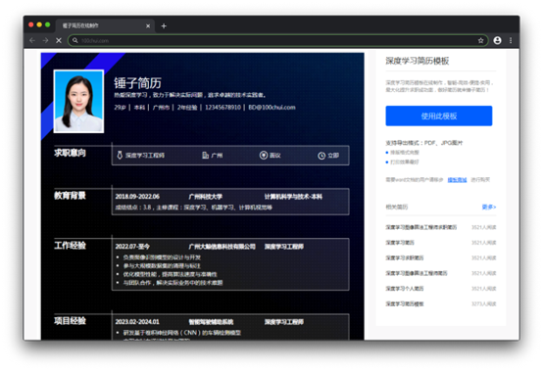Click the 面议 salary icon
Image resolution: width=543 pixels, height=371 pixels.
pos(264,156)
